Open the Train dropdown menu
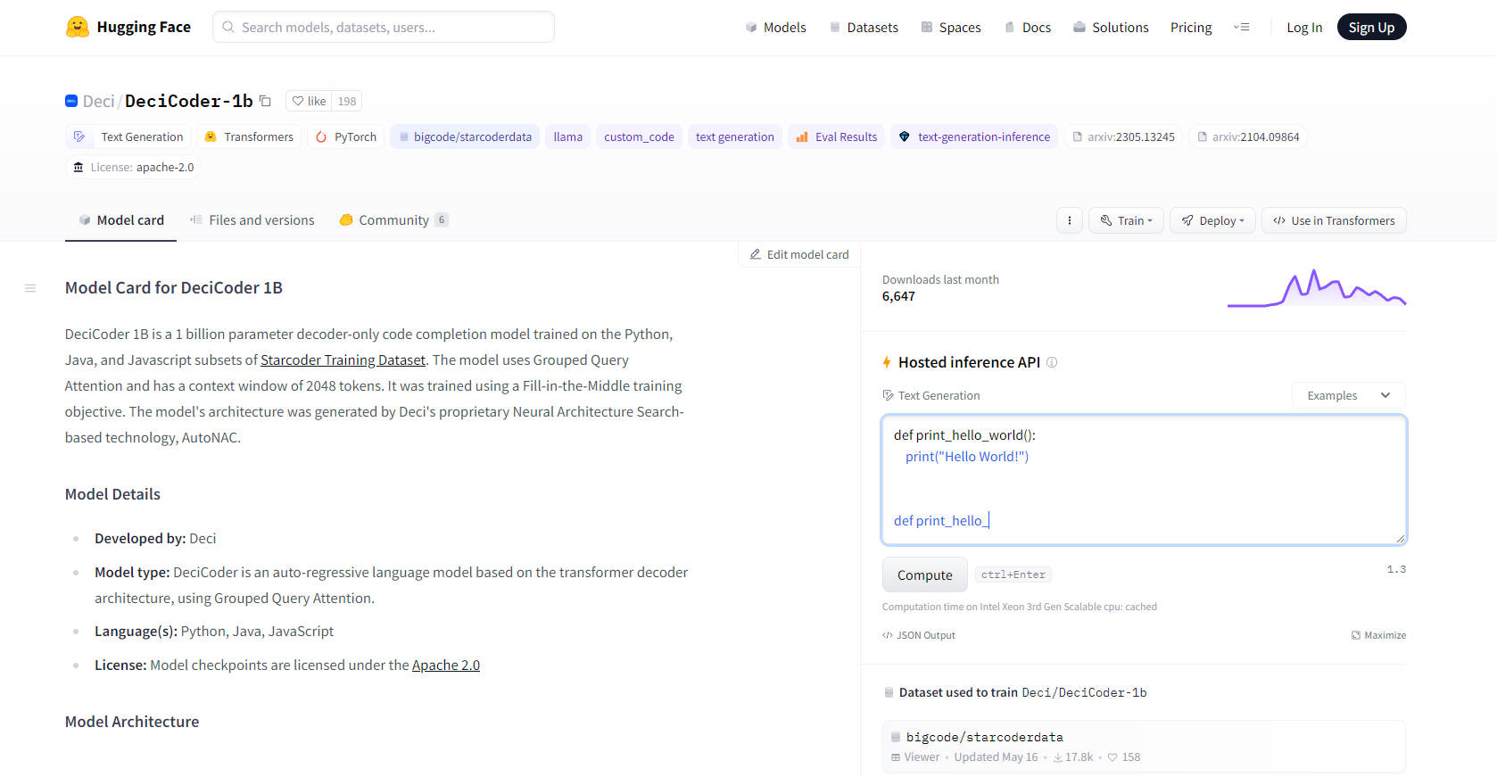The width and height of the screenshot is (1497, 777). [x=1126, y=220]
